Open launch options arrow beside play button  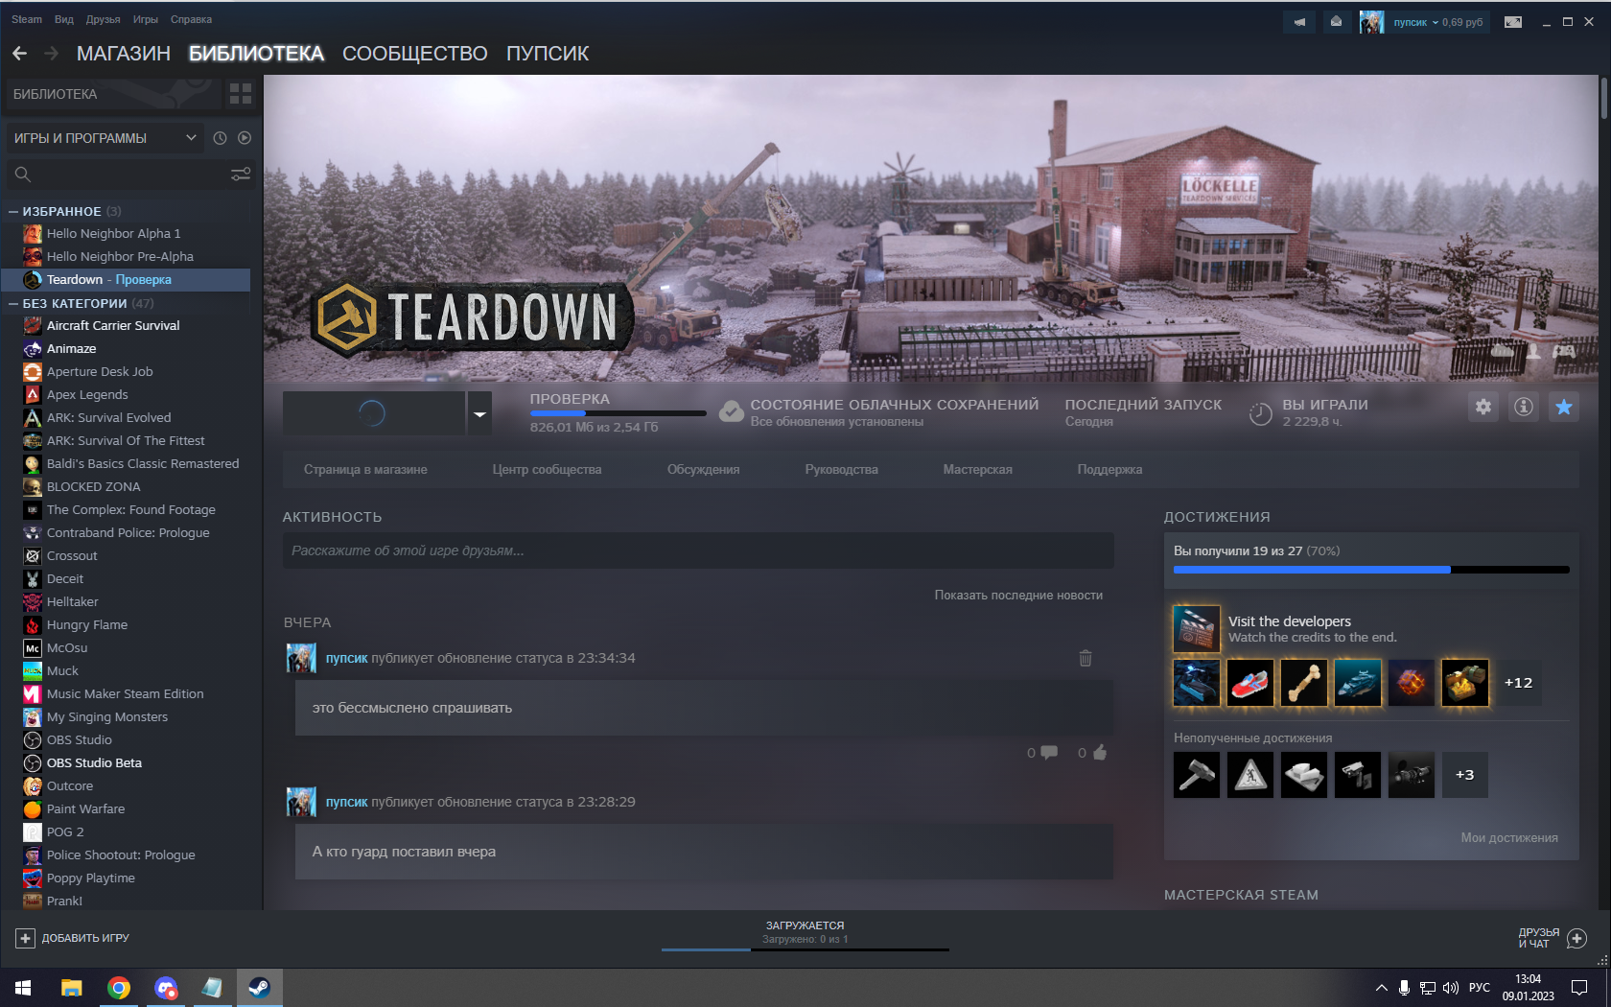479,413
